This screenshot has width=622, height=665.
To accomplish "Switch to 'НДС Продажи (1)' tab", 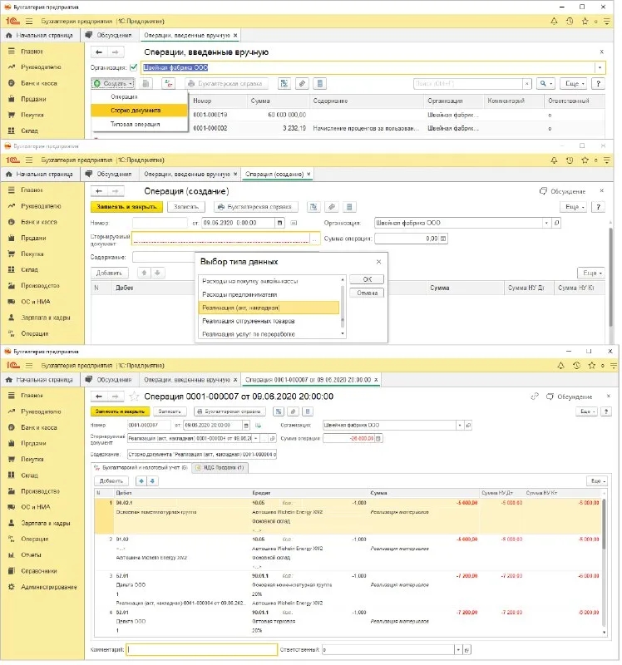I will tap(219, 467).
